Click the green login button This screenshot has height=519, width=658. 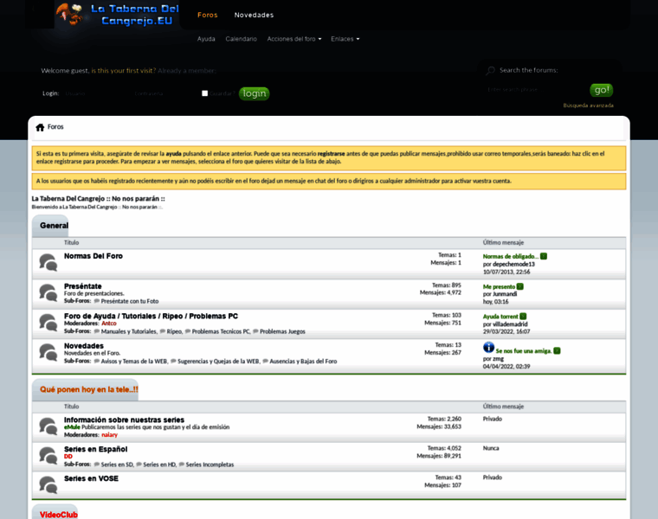tap(254, 93)
